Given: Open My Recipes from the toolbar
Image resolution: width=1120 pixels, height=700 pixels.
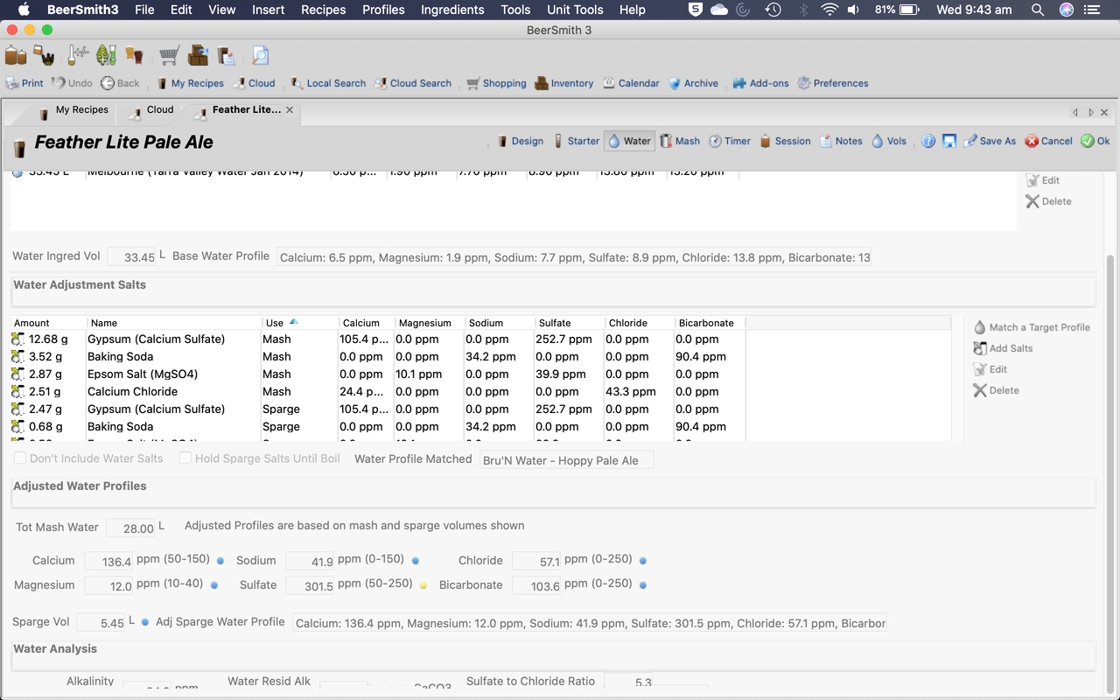Looking at the screenshot, I should point(190,83).
